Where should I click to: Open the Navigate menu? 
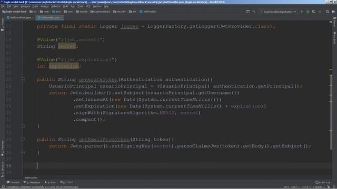25,6
